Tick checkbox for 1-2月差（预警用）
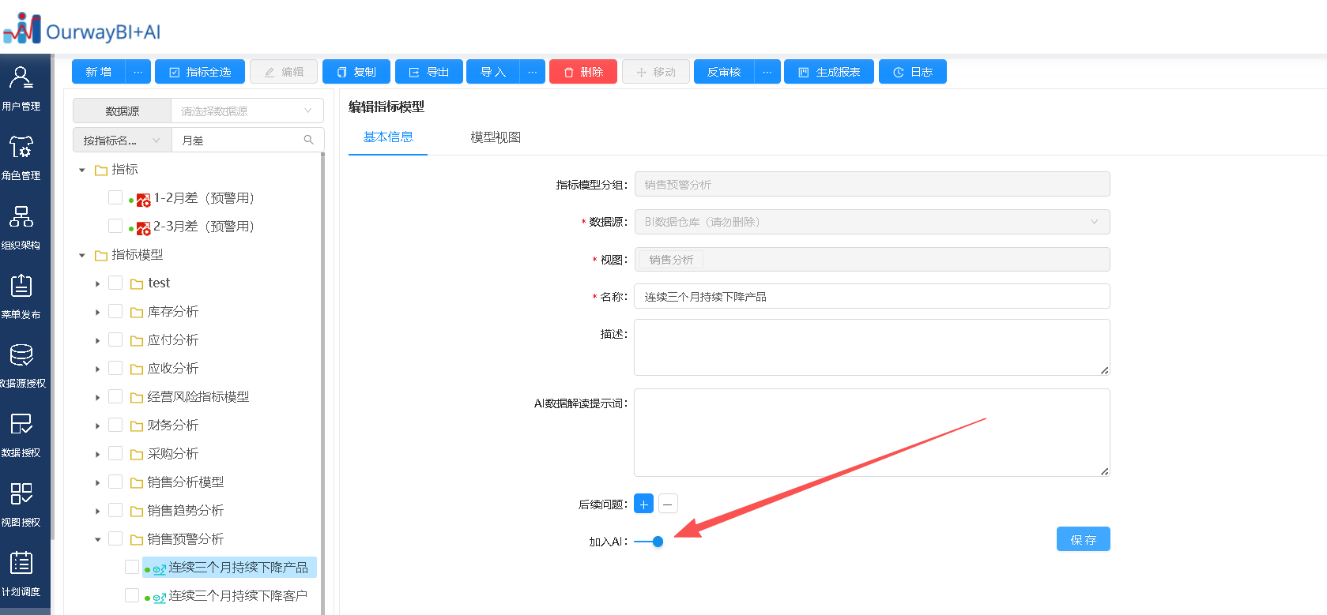 [x=115, y=198]
